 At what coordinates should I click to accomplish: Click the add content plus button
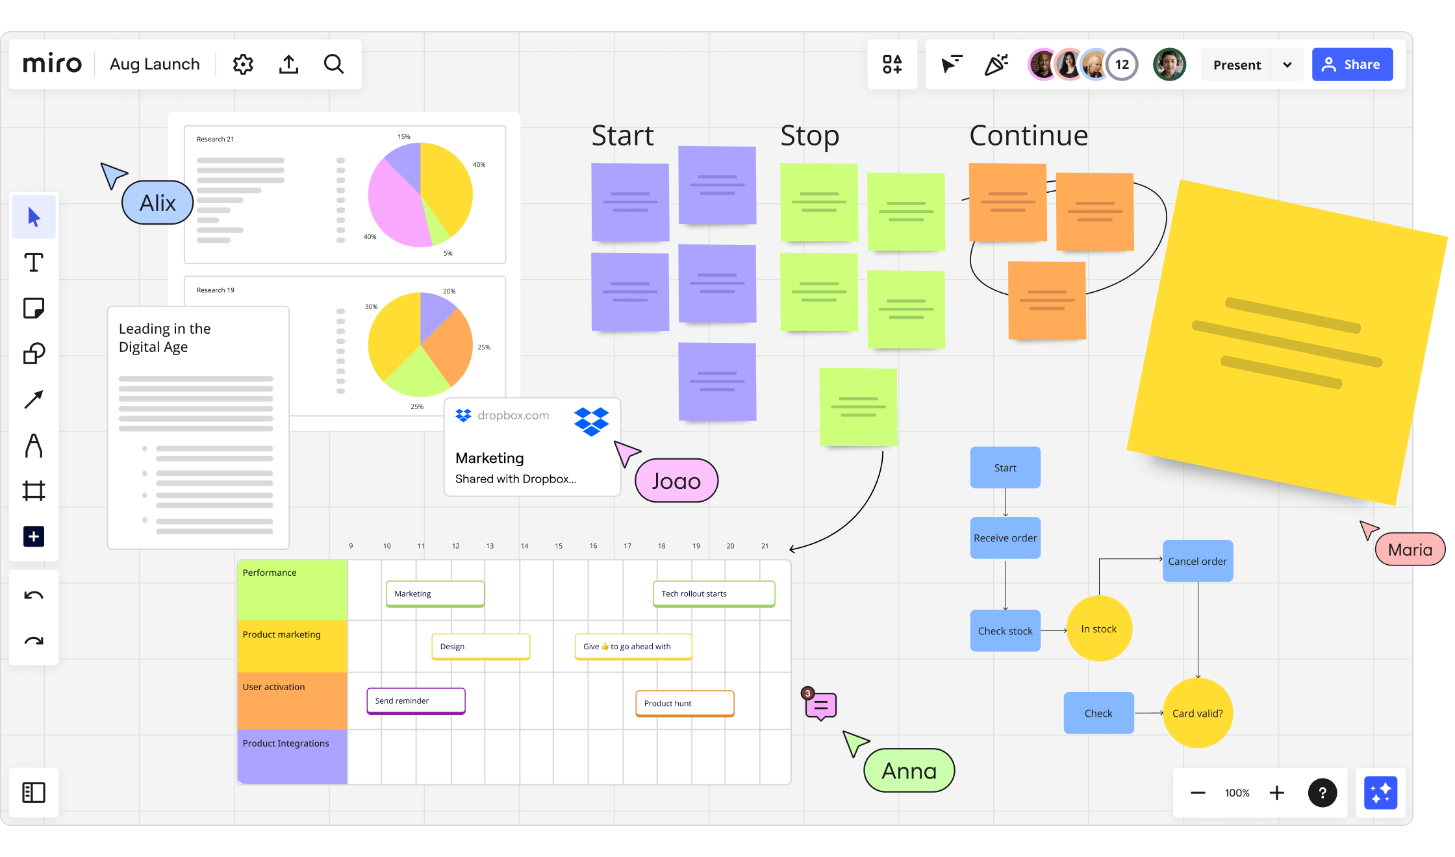[34, 537]
